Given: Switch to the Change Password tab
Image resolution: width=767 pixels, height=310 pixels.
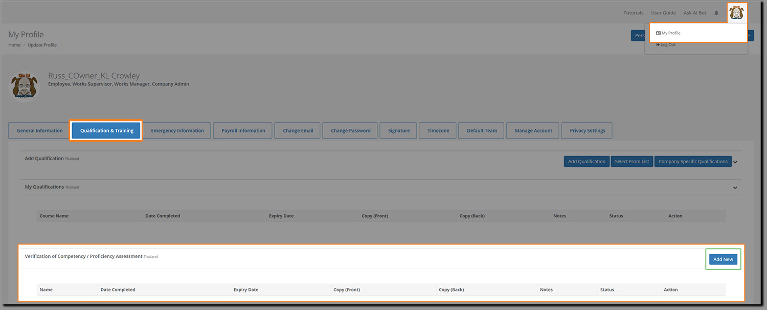Looking at the screenshot, I should (350, 130).
